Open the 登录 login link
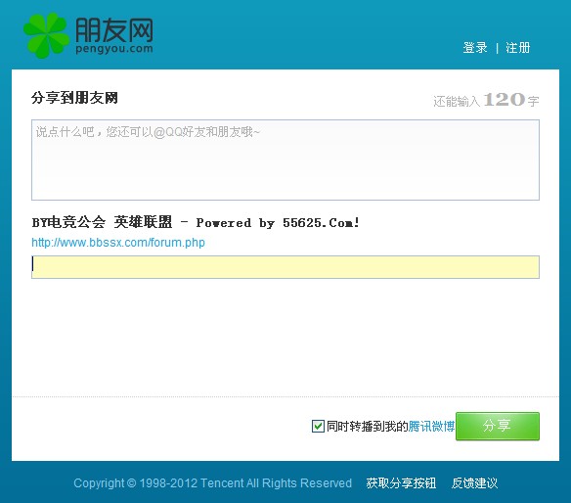 pyautogui.click(x=475, y=48)
